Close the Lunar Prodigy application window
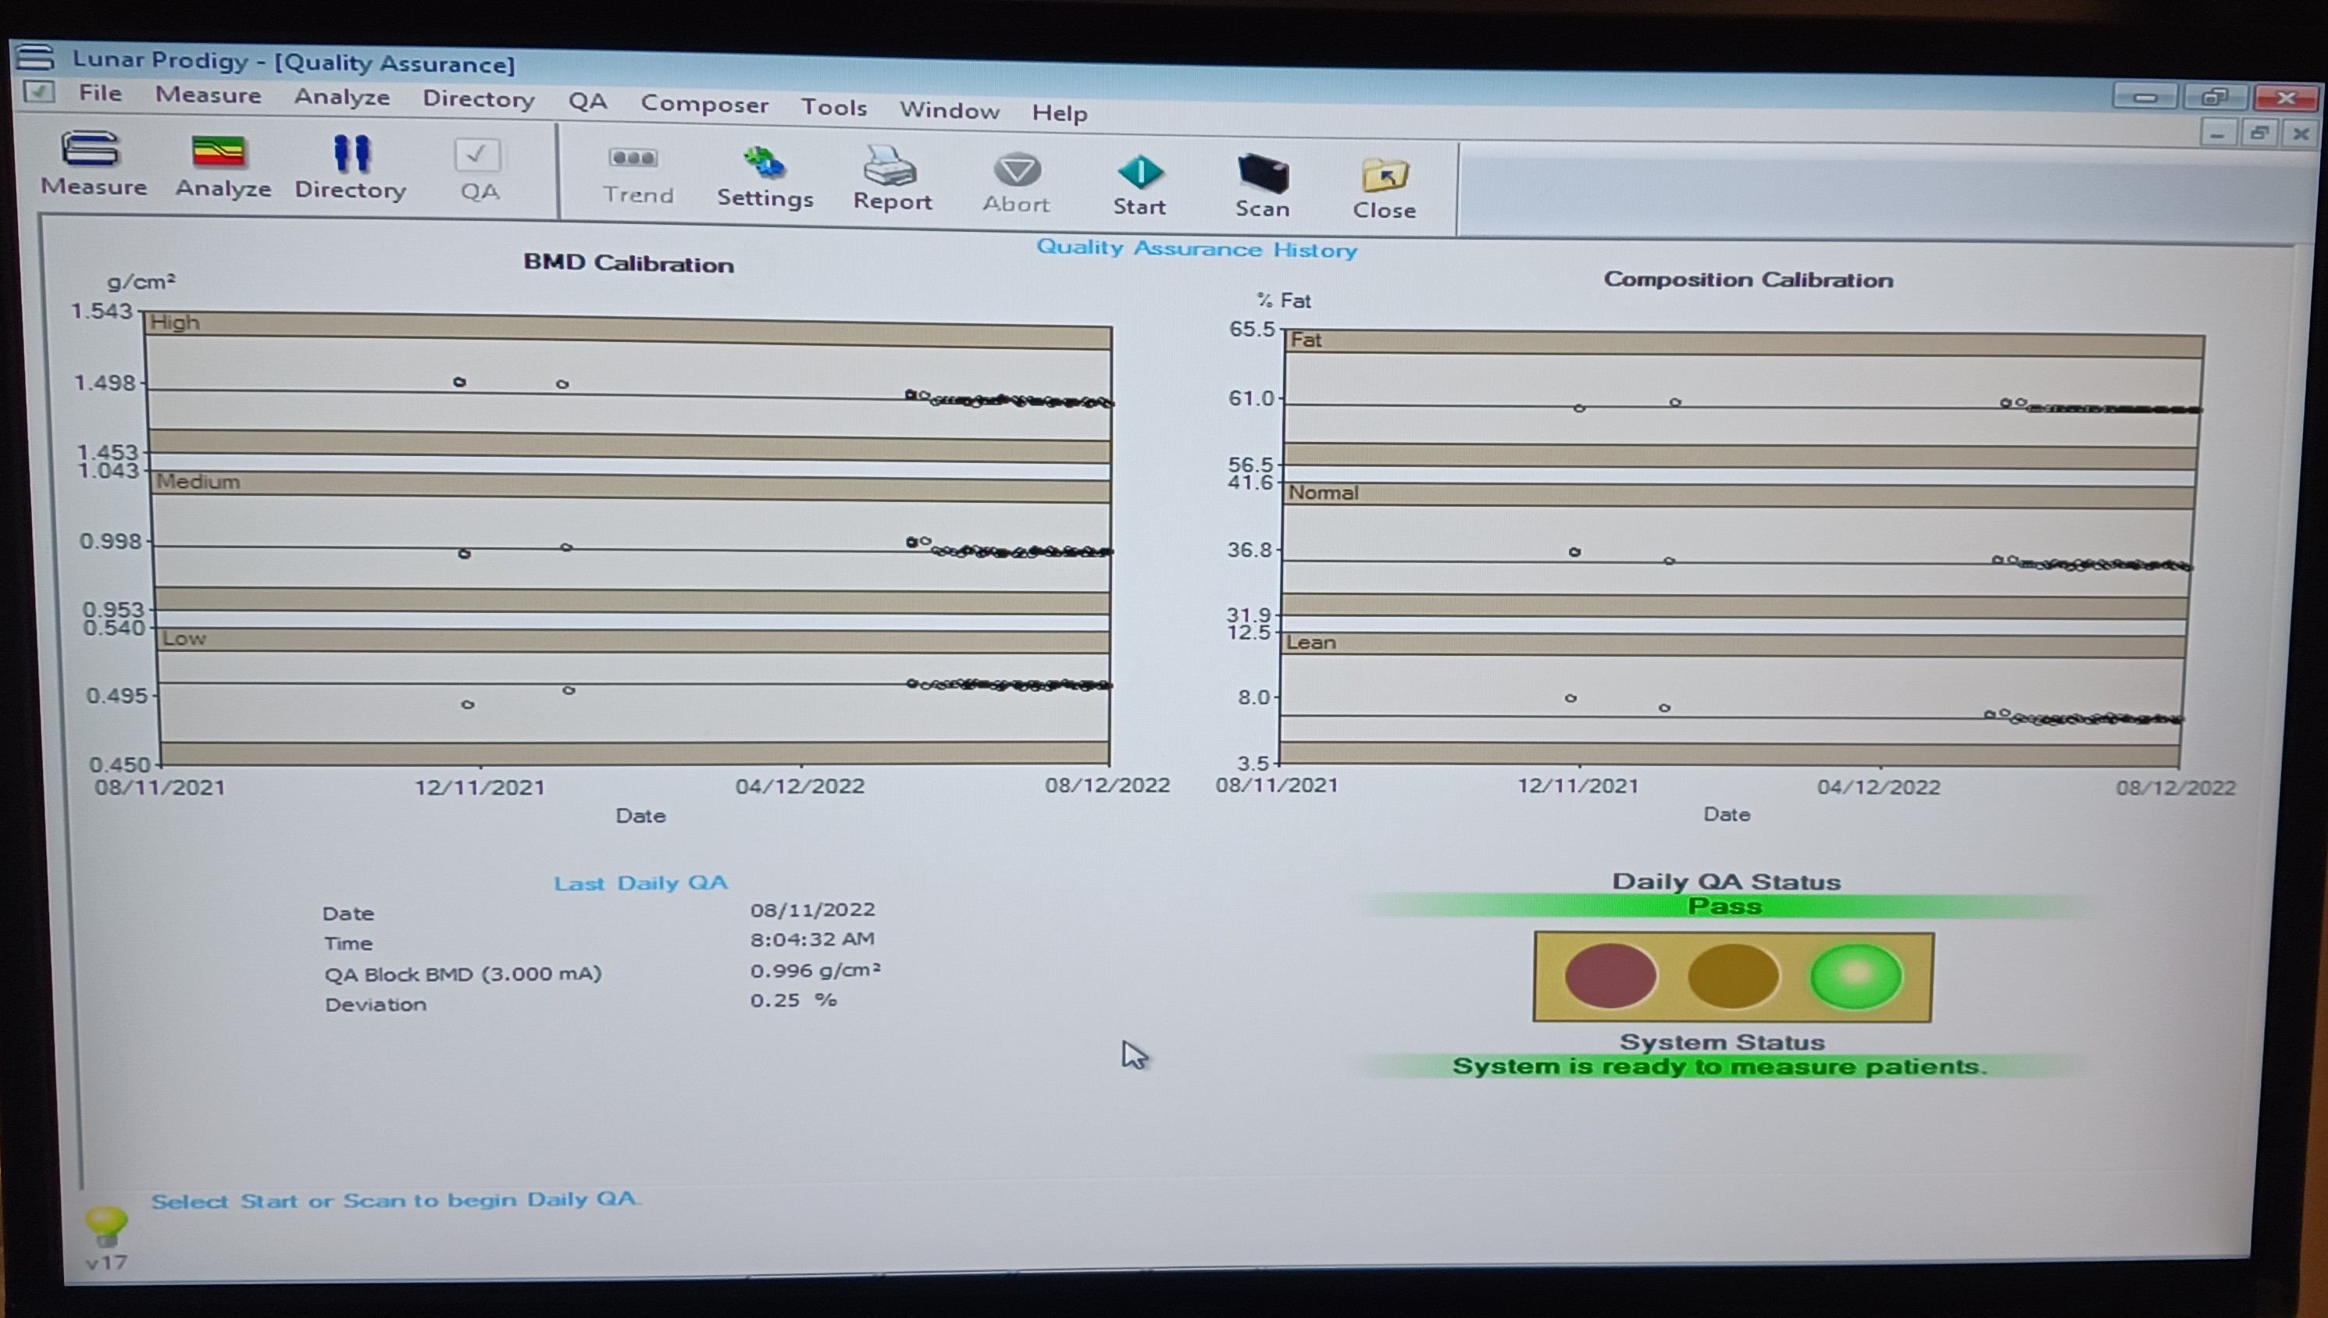The image size is (2328, 1318). click(x=2287, y=98)
